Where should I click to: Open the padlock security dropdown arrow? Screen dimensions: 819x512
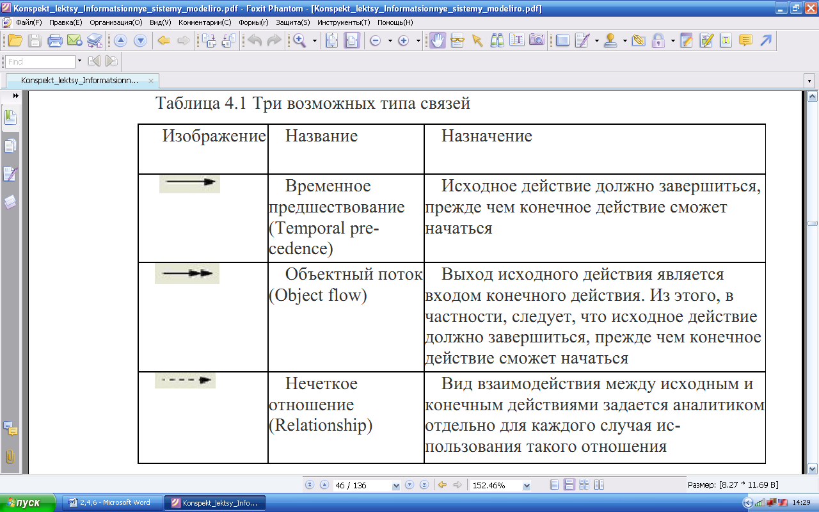pos(672,40)
